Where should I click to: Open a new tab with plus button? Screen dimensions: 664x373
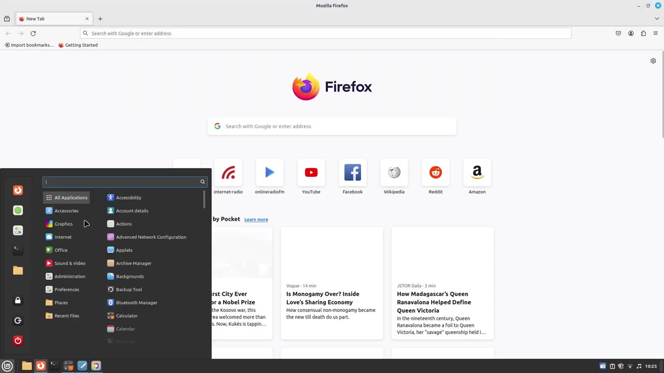tap(100, 19)
